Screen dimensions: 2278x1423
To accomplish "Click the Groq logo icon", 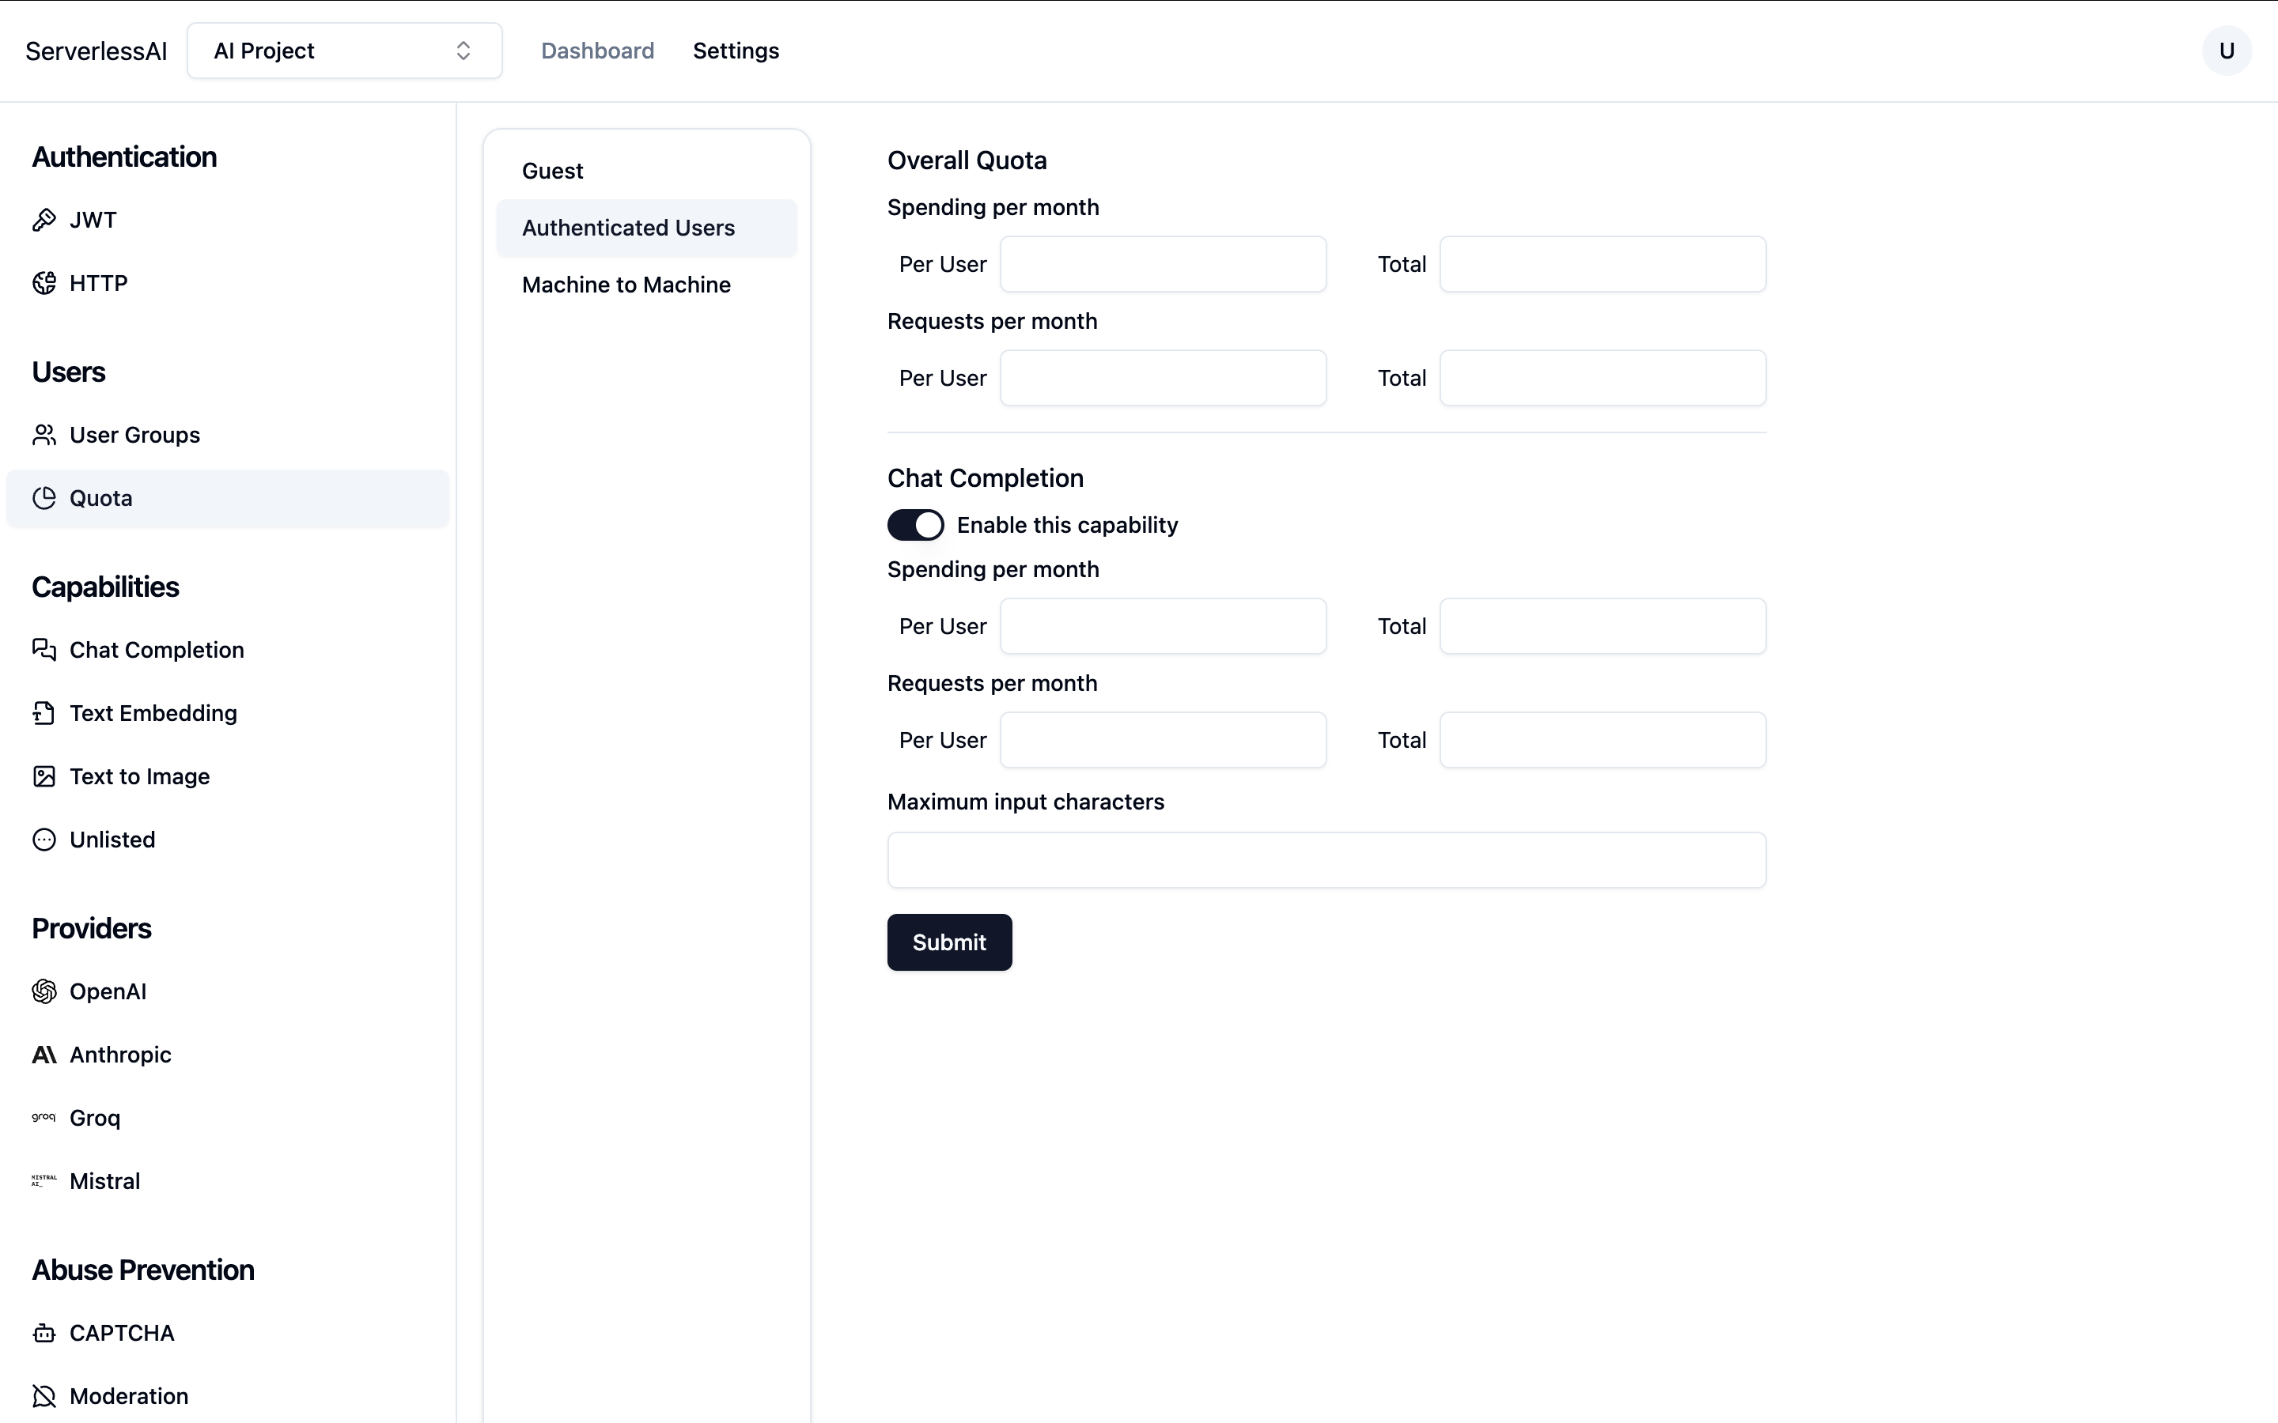I will point(44,1118).
